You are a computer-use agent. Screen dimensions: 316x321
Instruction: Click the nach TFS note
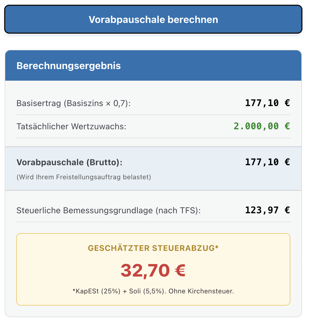[x=178, y=211]
